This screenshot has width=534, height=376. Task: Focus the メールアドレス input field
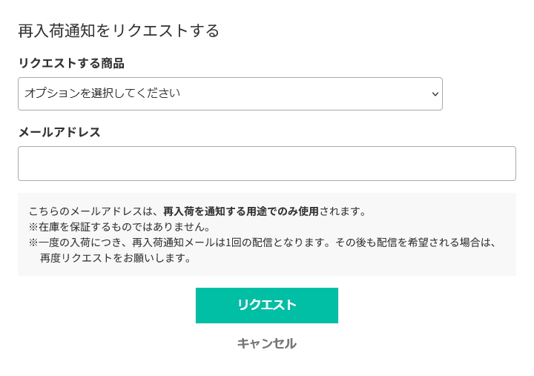267,163
